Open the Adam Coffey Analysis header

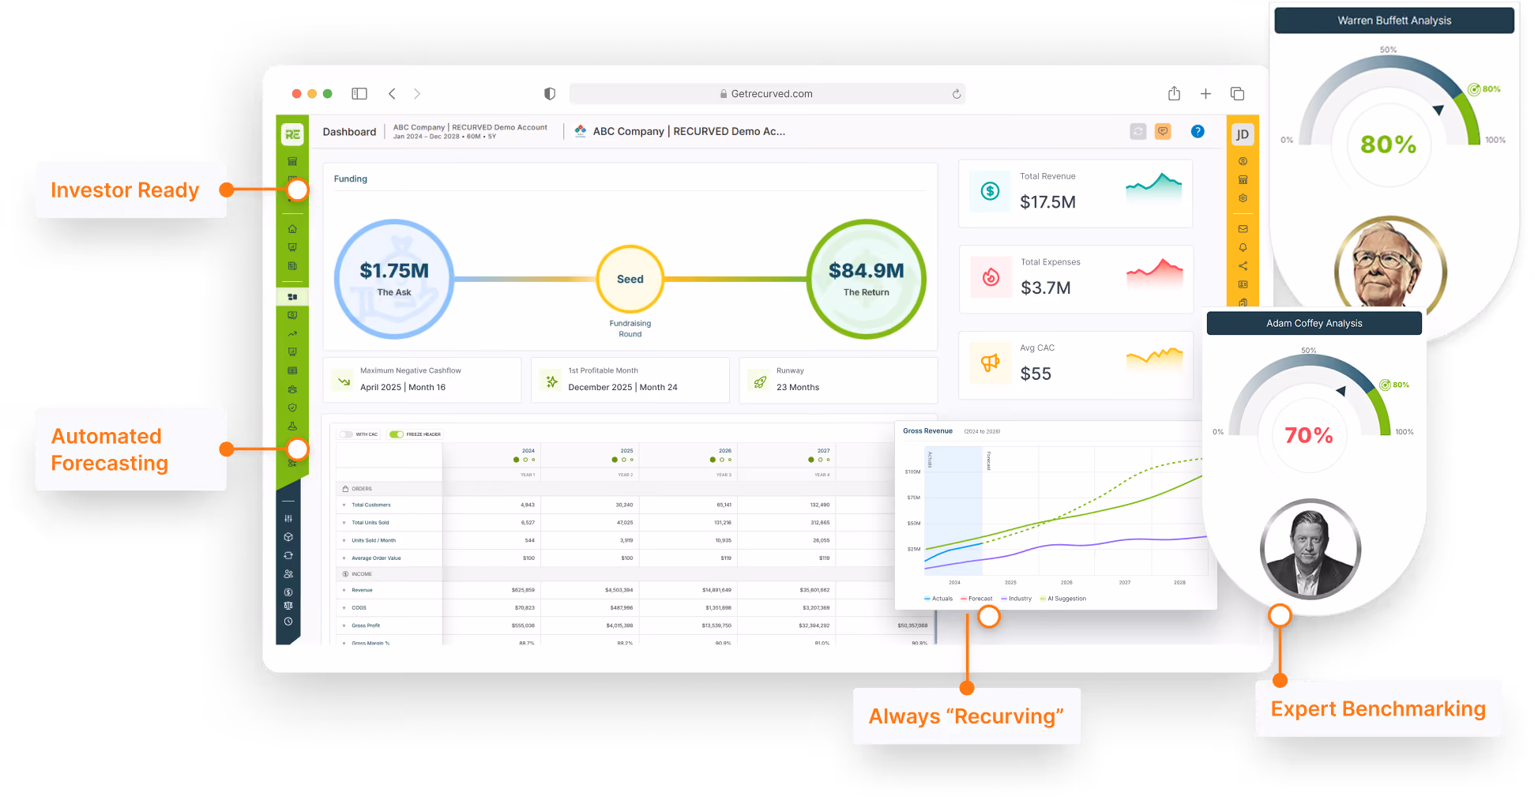pos(1314,323)
